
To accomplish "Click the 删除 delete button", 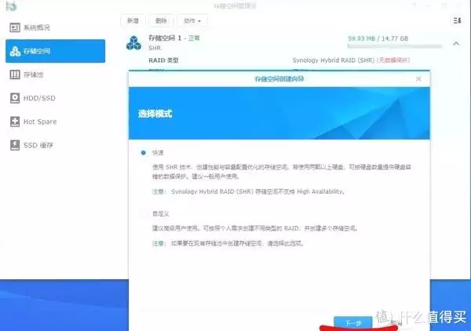I will point(161,20).
